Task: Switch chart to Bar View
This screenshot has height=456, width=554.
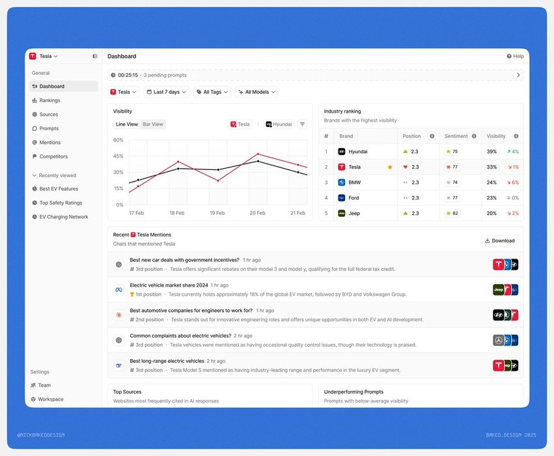Action: (152, 124)
